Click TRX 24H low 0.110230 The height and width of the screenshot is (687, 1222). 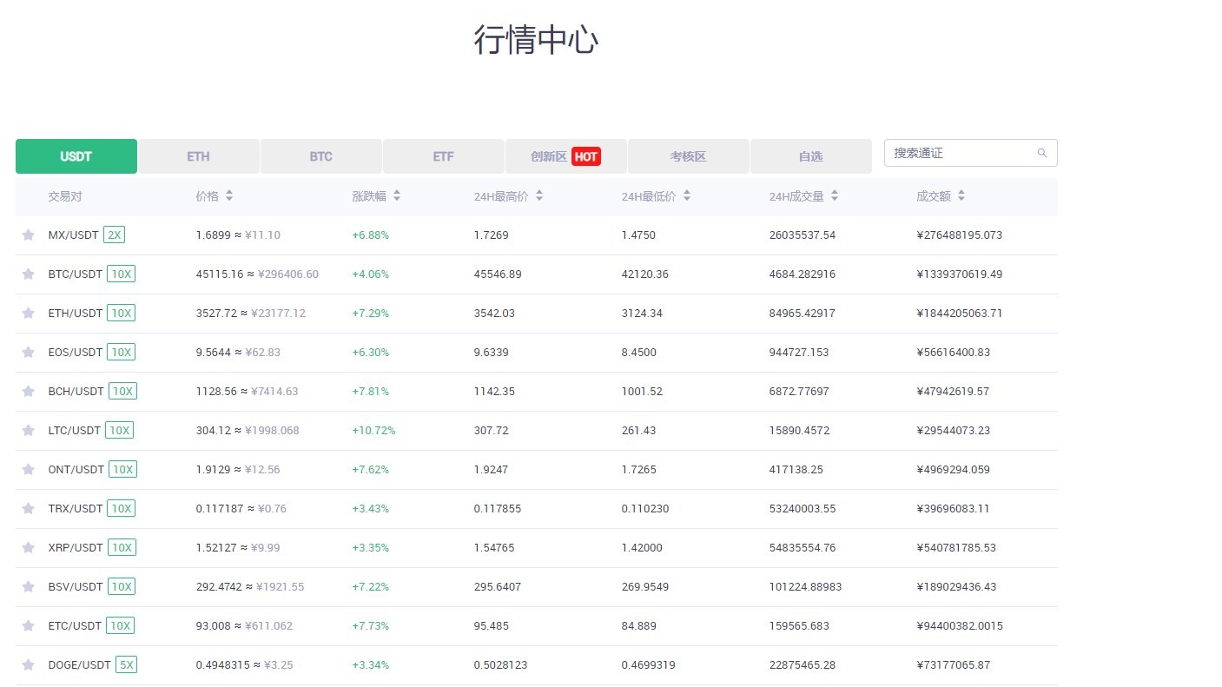tap(645, 508)
